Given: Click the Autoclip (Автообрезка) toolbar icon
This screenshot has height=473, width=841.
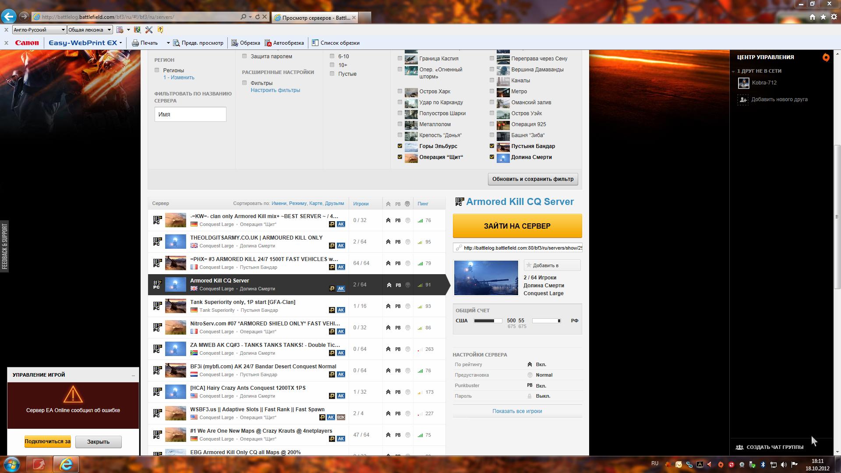Looking at the screenshot, I should (268, 43).
